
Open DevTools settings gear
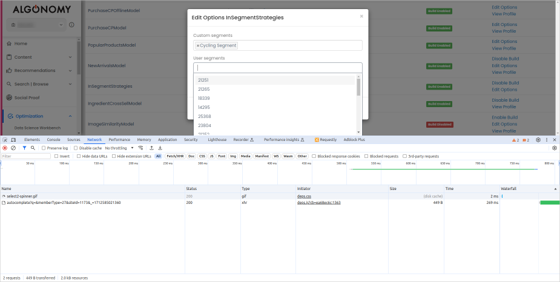(538, 140)
